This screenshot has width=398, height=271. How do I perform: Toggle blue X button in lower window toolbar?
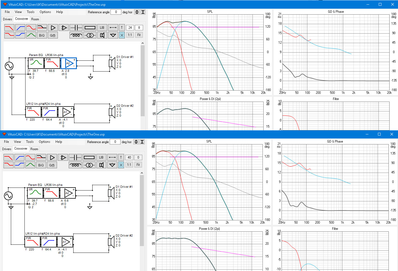click(x=121, y=165)
